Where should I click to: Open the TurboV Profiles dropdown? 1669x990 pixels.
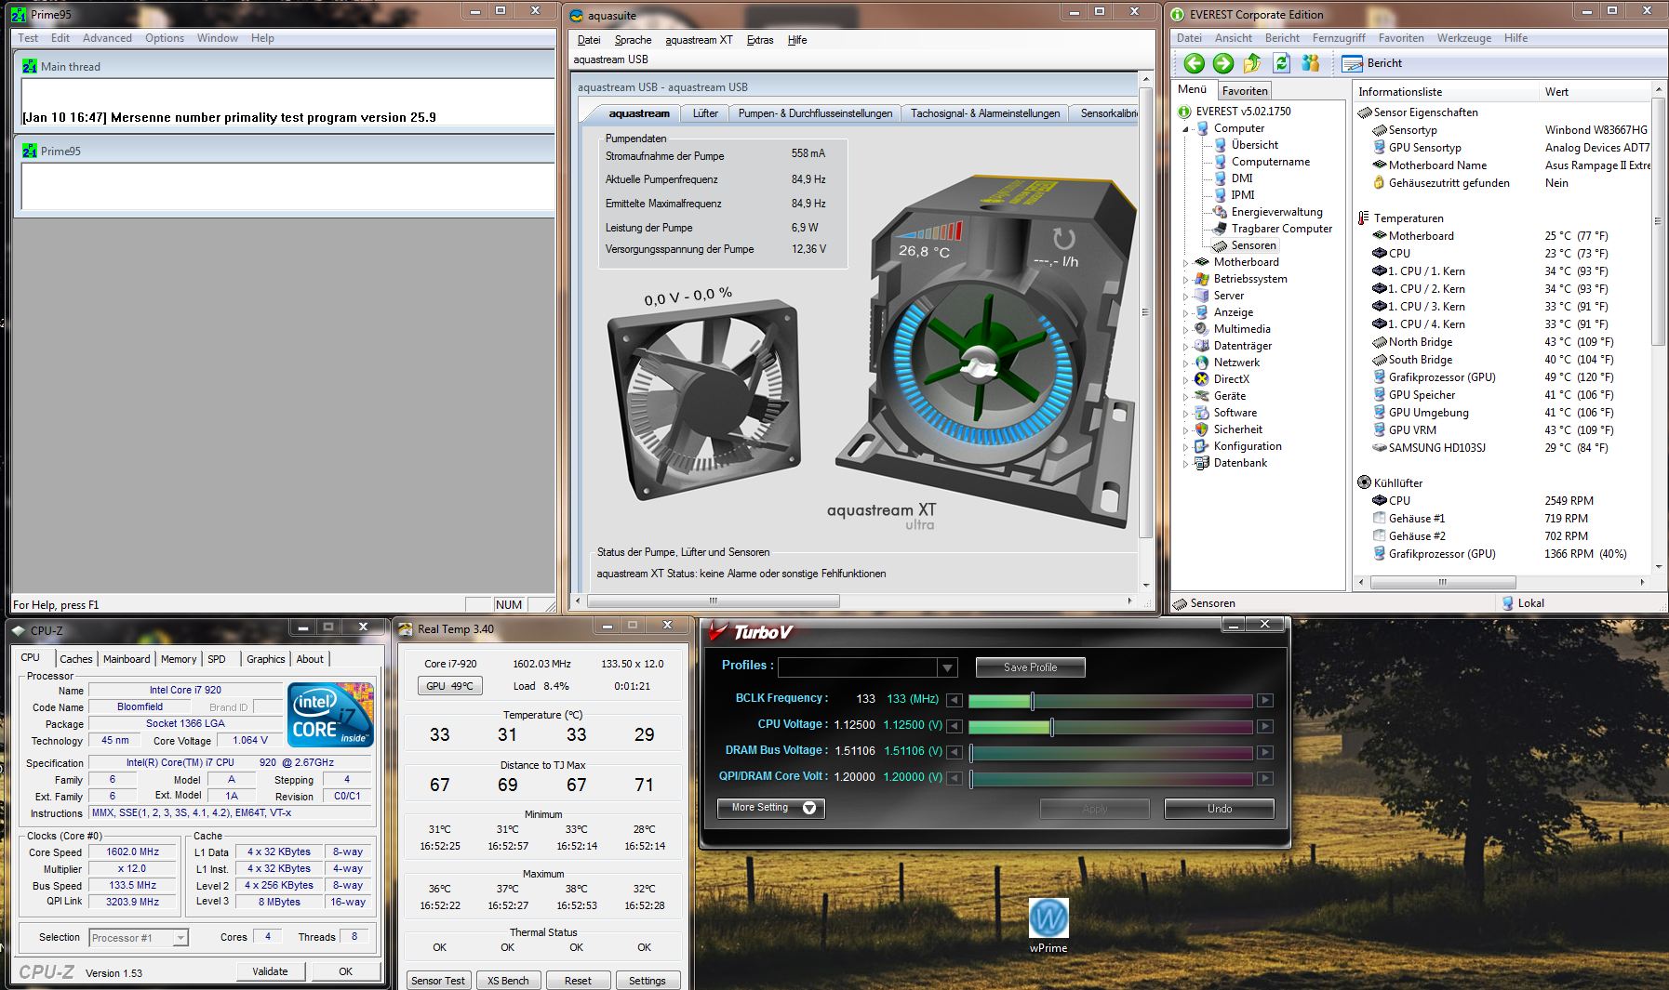[x=947, y=667]
